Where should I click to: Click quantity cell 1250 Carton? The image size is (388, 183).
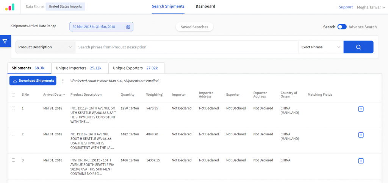(130, 108)
